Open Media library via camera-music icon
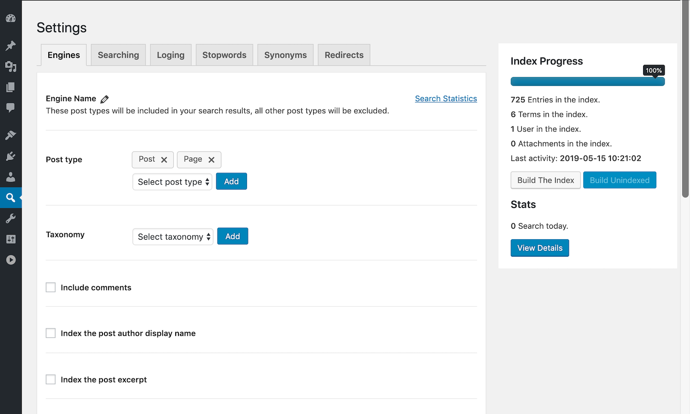This screenshot has height=414, width=690. (x=11, y=67)
